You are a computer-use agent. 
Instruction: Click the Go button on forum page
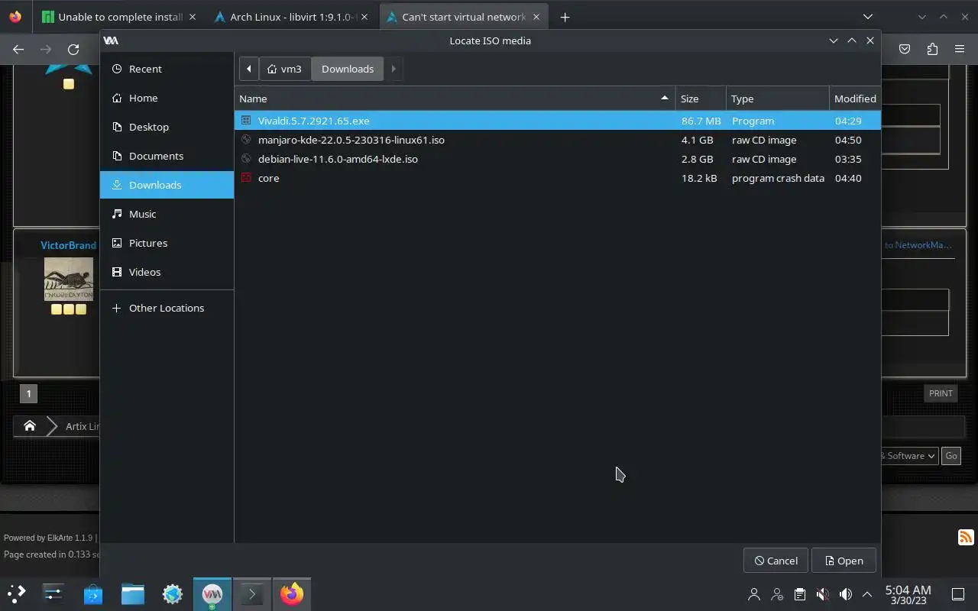pos(951,456)
